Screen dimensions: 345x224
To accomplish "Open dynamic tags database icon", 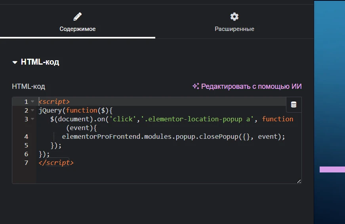I will (294, 105).
